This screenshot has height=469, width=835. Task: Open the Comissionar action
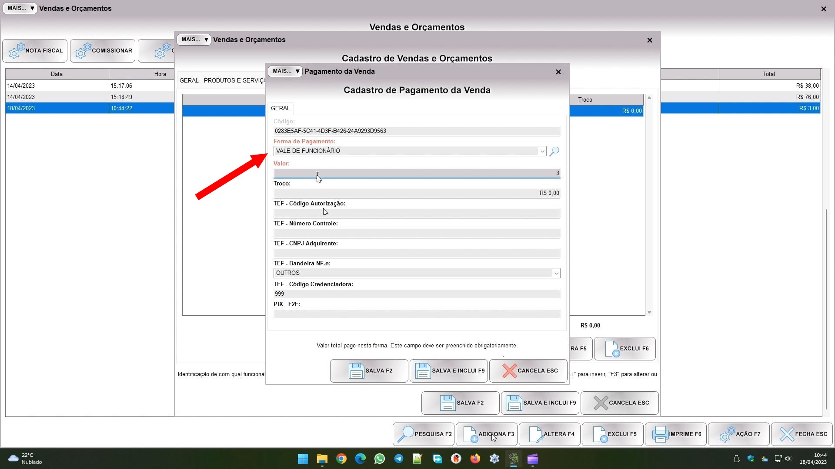click(103, 51)
